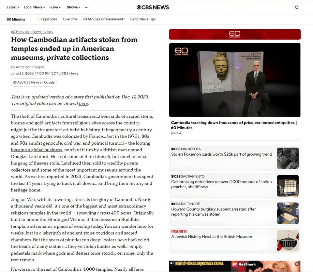313x272 pixels.
Task: Expand the Latest dropdown
Action: point(13,7)
